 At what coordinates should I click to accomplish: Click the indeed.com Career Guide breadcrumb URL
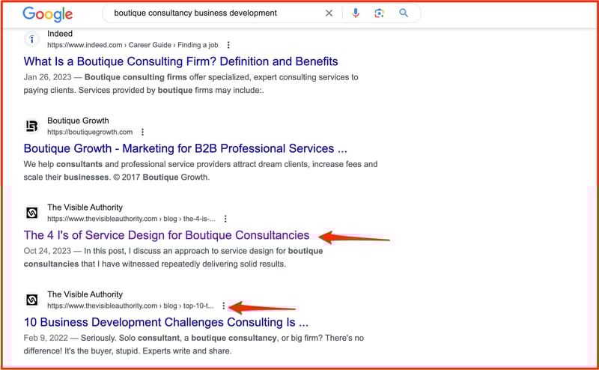pyautogui.click(x=133, y=45)
